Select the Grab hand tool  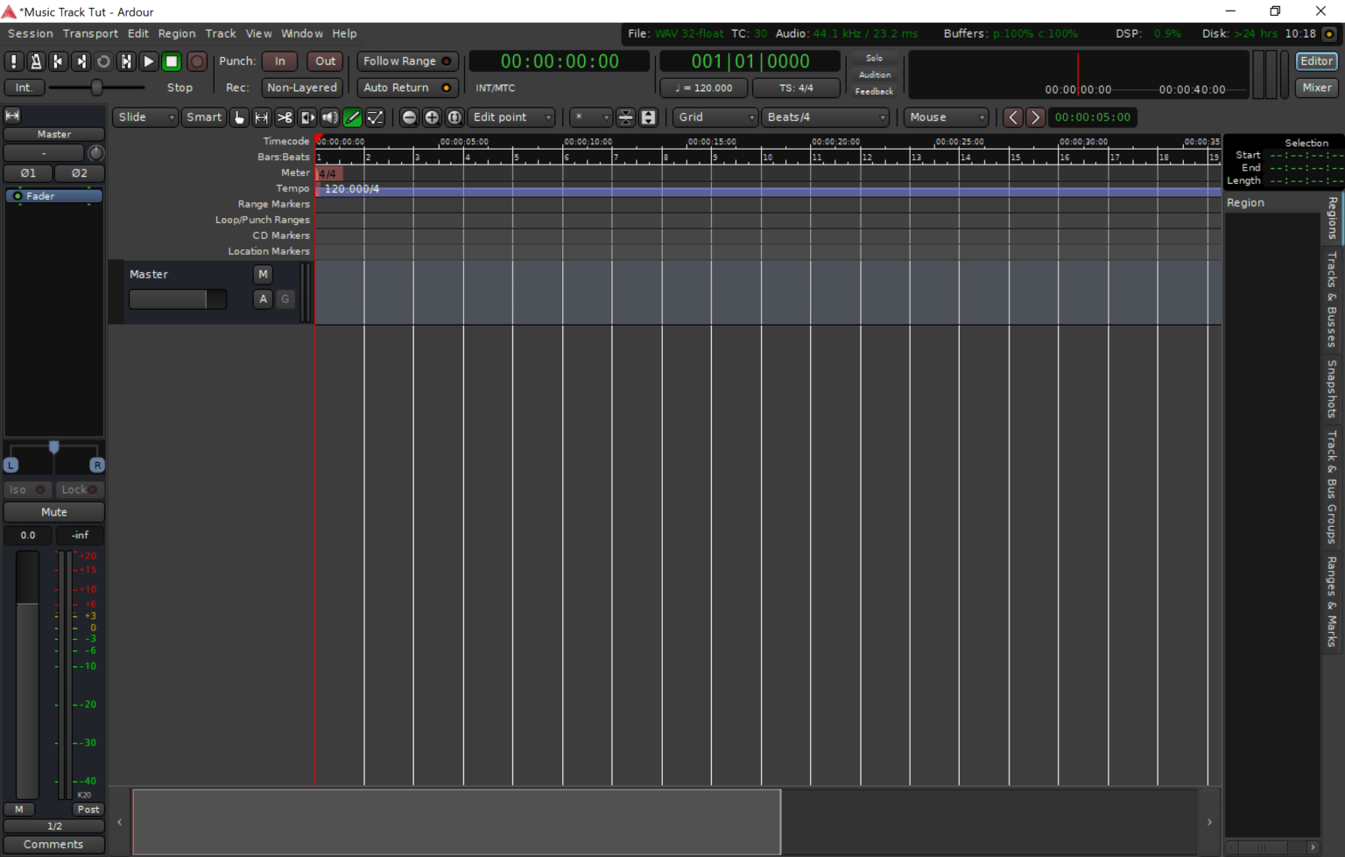[x=239, y=117]
